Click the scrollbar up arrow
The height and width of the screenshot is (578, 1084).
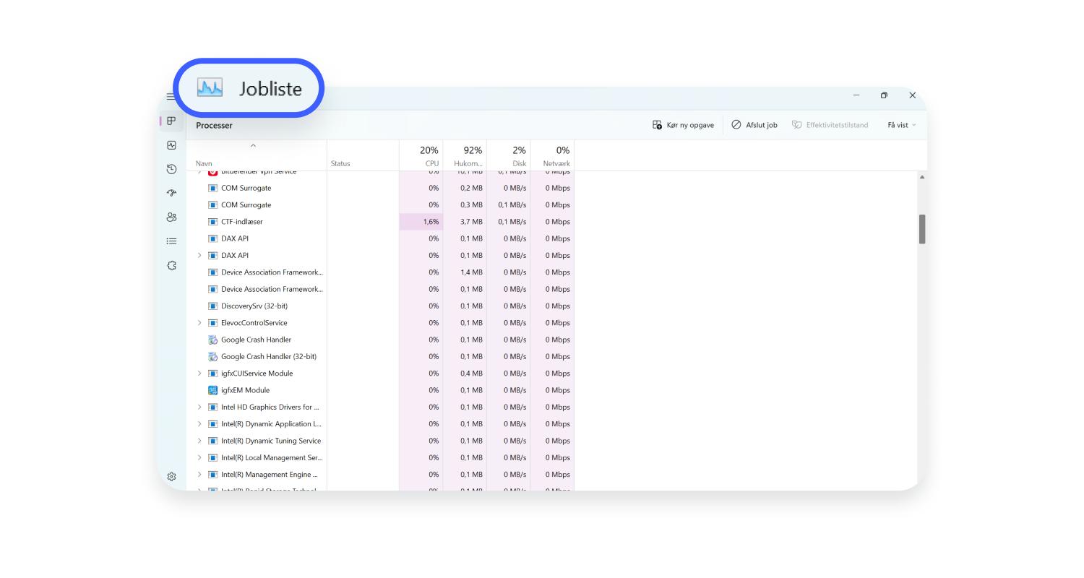pos(922,177)
